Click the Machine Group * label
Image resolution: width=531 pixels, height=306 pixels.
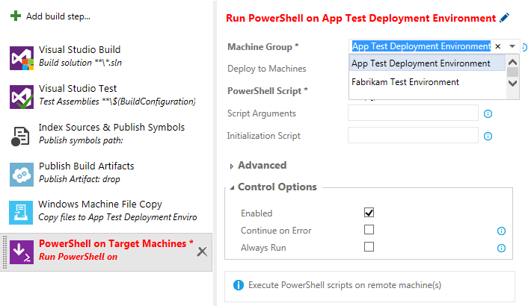[x=263, y=47]
